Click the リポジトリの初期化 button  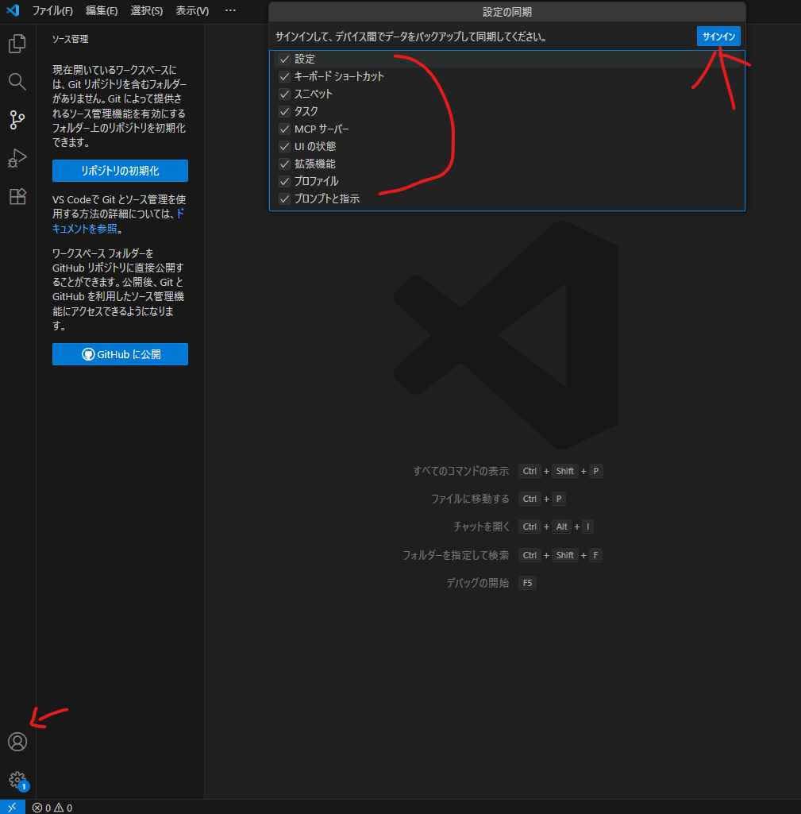tap(120, 171)
